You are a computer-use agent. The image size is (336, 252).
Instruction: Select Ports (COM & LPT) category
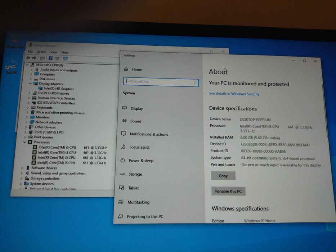pyautogui.click(x=49, y=132)
